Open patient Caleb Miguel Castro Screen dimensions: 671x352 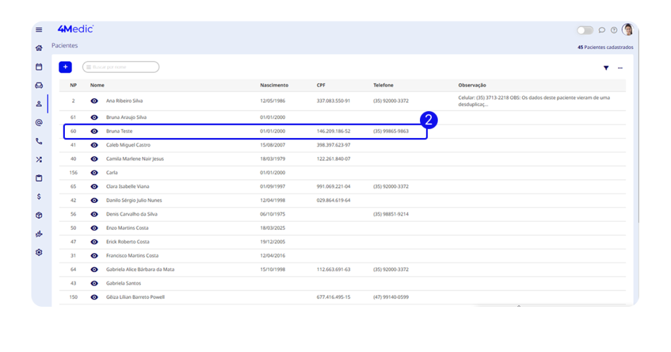[128, 145]
